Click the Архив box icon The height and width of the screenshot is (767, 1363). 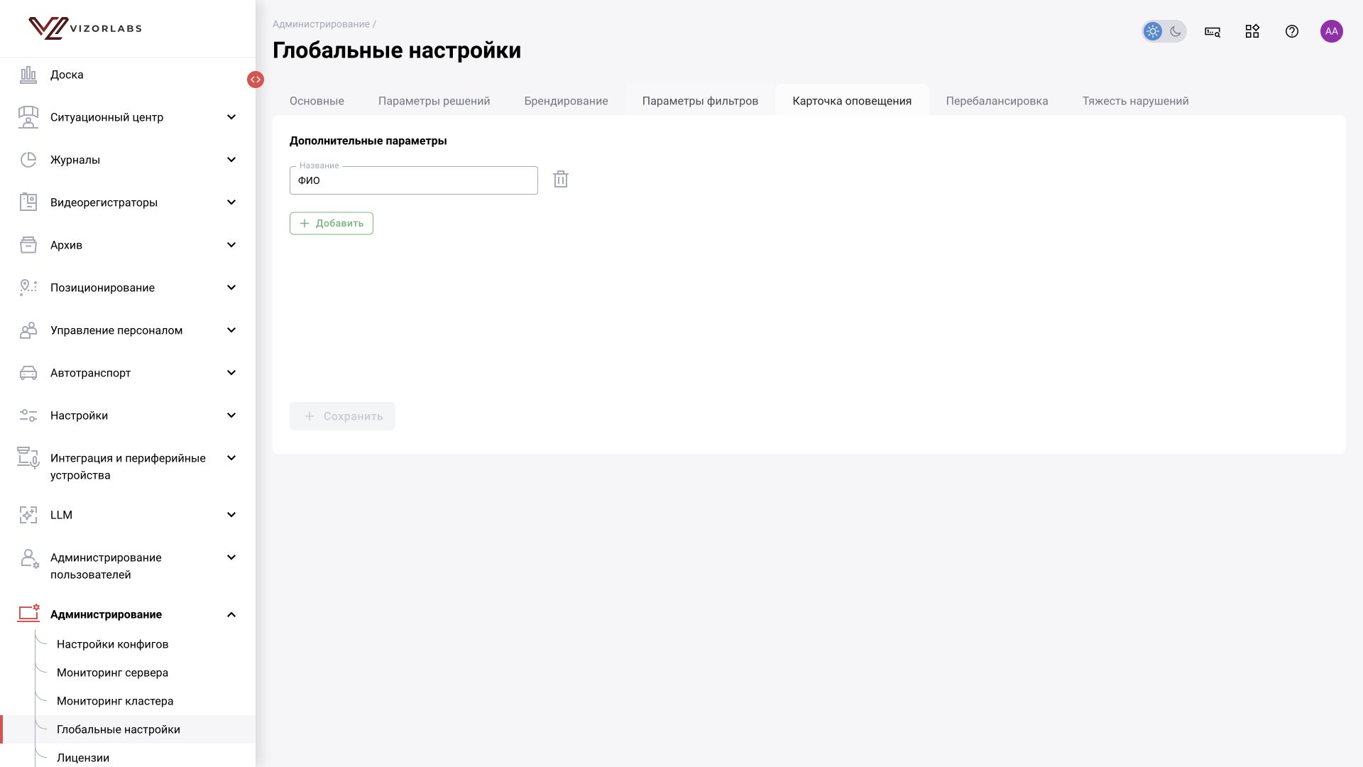pos(28,245)
